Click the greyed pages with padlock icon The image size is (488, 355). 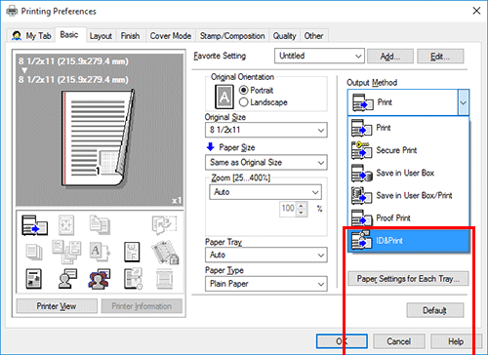tap(165, 253)
